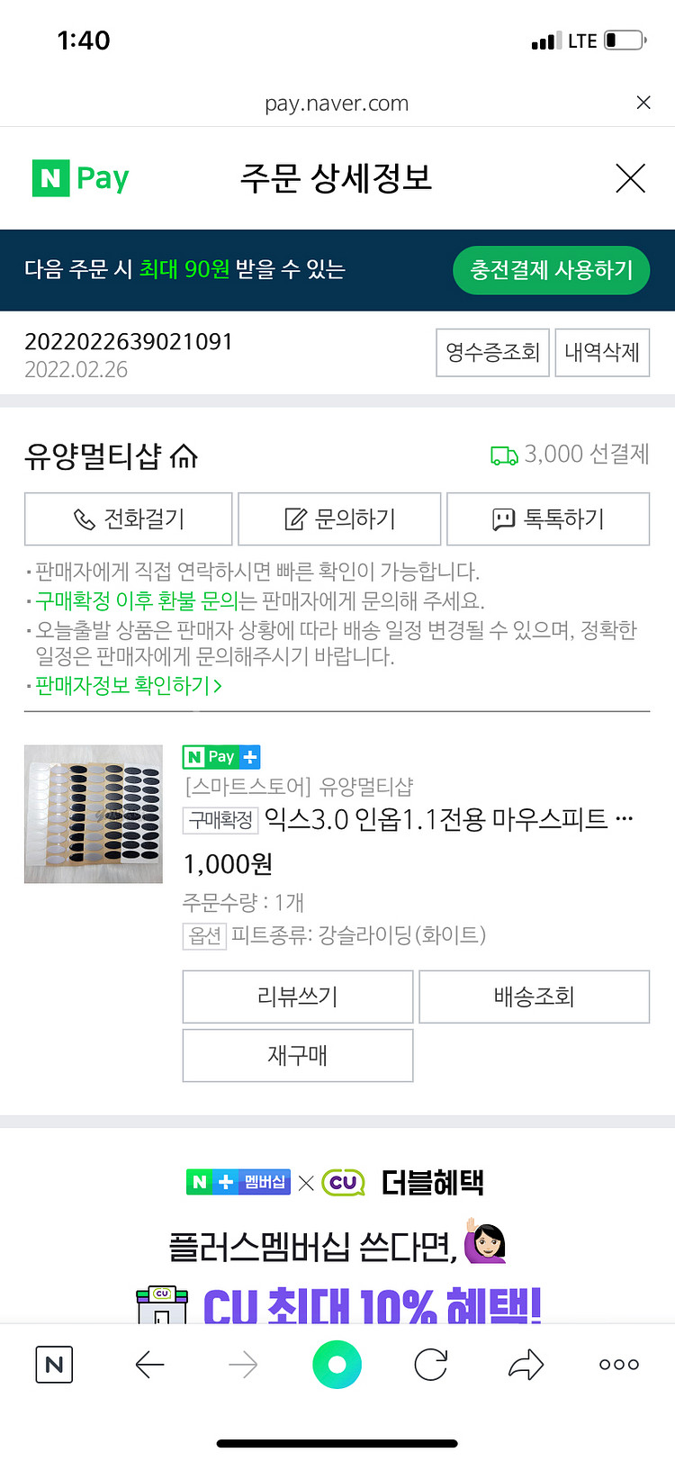The width and height of the screenshot is (675, 1461).
Task: Tap the green circle center button
Action: click(337, 1365)
